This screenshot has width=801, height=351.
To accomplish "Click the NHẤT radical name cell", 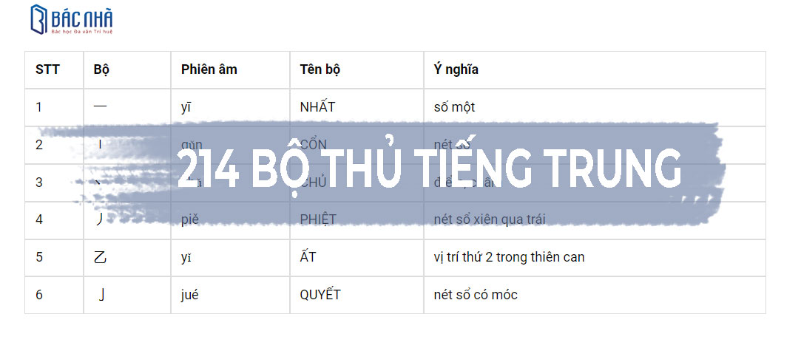I will click(317, 107).
